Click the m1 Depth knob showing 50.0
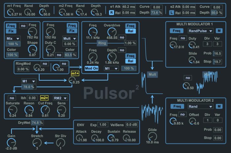The height and width of the screenshot is (153, 231). pos(42,12)
